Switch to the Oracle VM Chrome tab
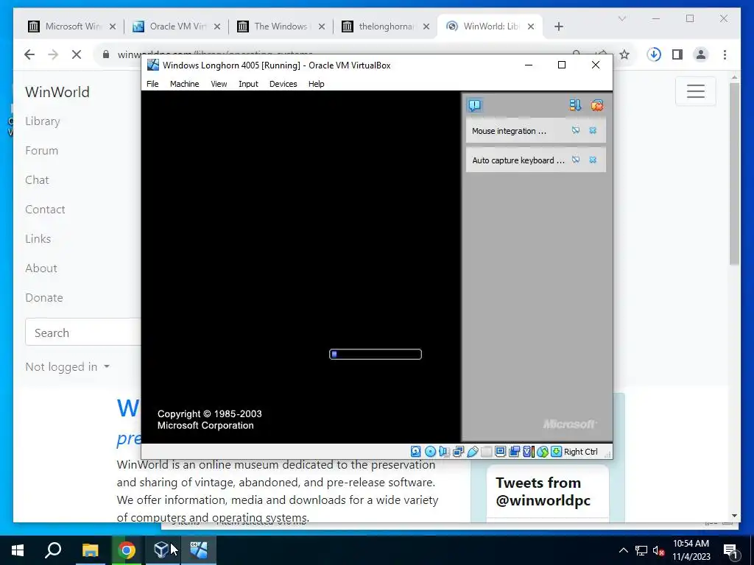This screenshot has width=754, height=565. pyautogui.click(x=177, y=26)
